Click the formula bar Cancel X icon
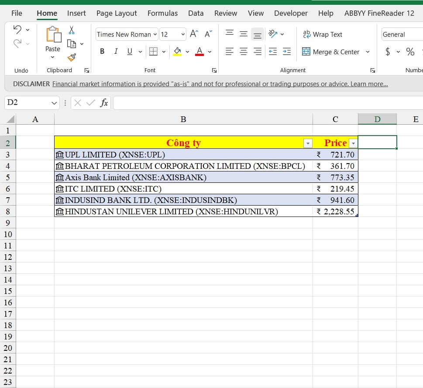The height and width of the screenshot is (388, 423). pyautogui.click(x=78, y=103)
